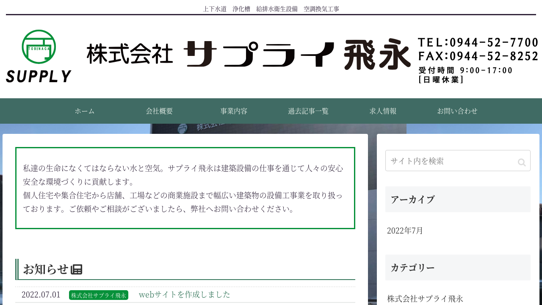This screenshot has width=542, height=305.
Task: Click the green 株式会社サプライ飛永 news tag
Action: 99,295
